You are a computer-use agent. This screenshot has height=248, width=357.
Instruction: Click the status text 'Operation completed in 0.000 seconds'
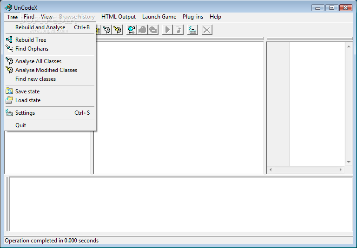(x=52, y=241)
